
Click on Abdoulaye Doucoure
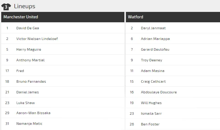[159, 92]
